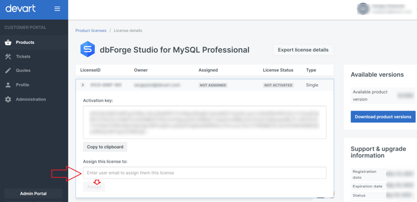417x202 pixels.
Task: Follow the Product licenses breadcrumb link
Action: (91, 30)
